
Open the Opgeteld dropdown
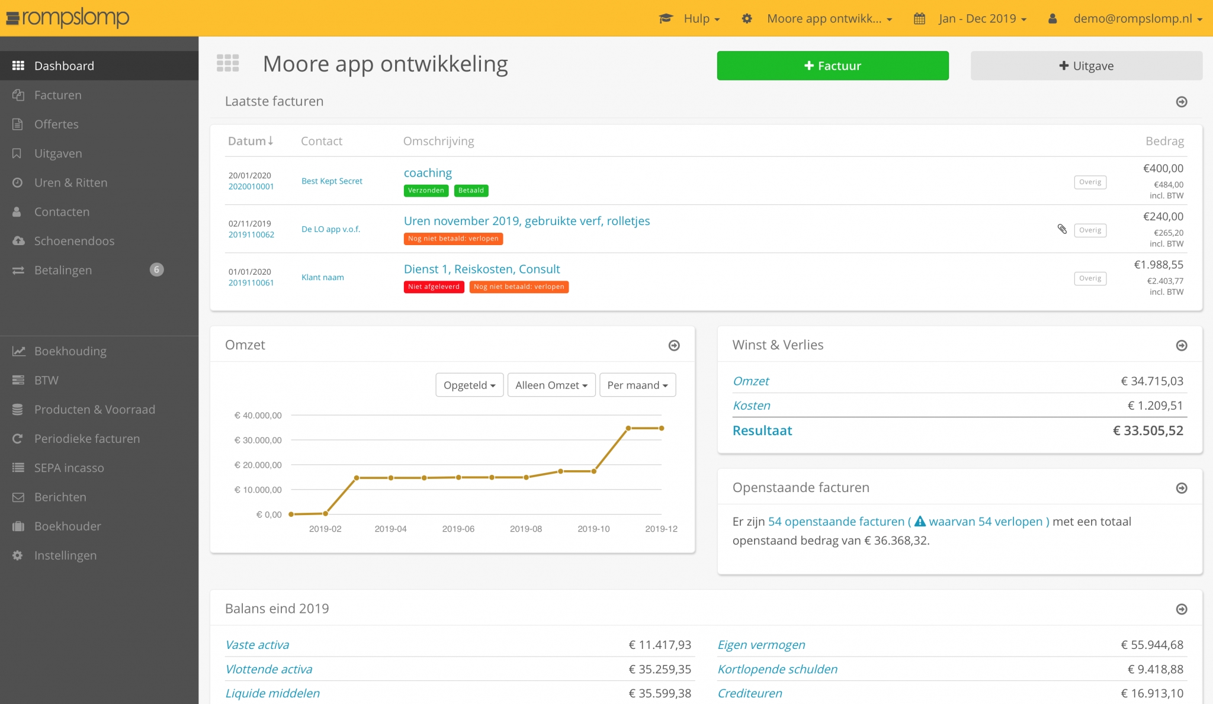(x=469, y=385)
